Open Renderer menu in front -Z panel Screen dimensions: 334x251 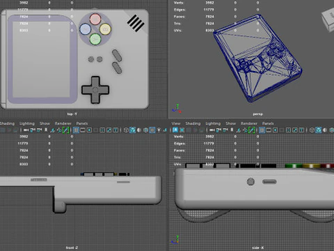(x=63, y=123)
